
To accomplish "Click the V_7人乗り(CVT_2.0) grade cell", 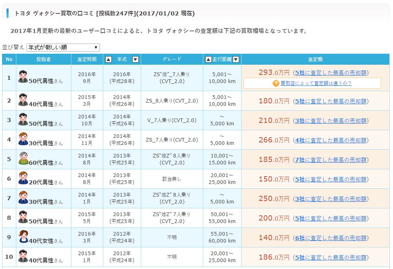I will (172, 120).
